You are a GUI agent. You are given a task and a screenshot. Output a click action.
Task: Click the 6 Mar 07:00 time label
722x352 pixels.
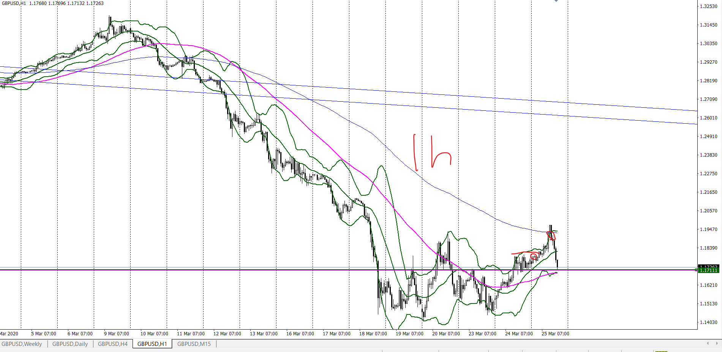tap(80, 334)
